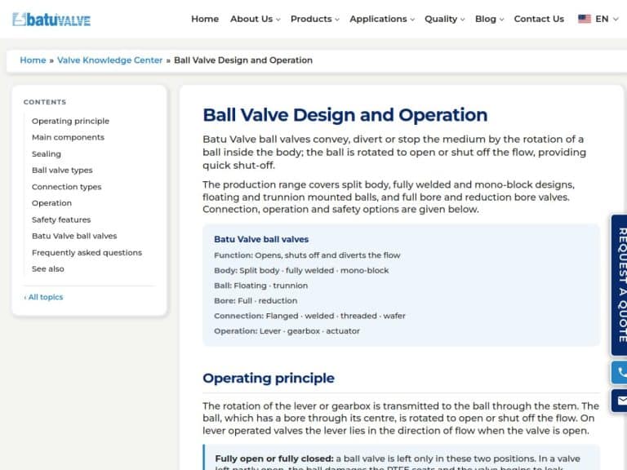Jump to Batu Valve ball valves entry
The width and height of the screenshot is (627, 470).
(x=74, y=236)
